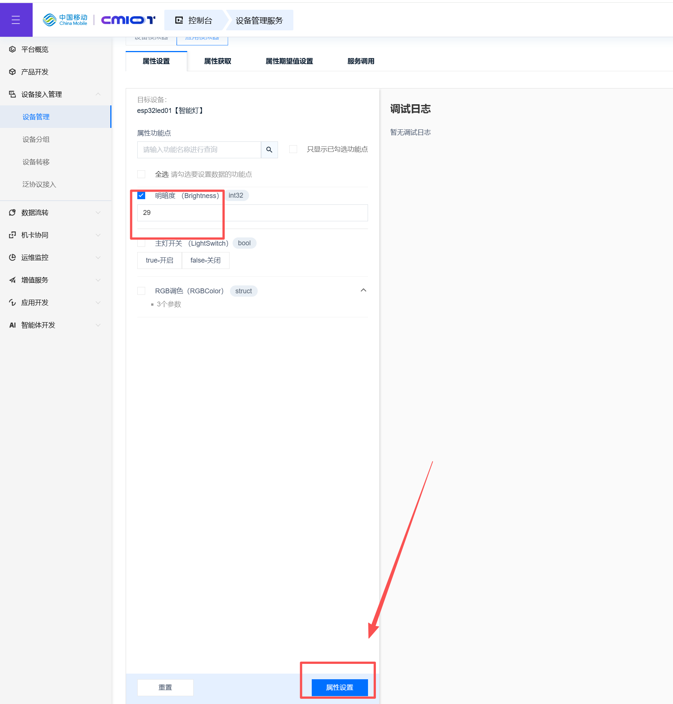
Task: Click the 暂无调试日志 text
Action: [x=410, y=132]
